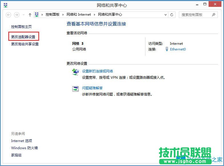
Task: Click the 公用网络 network type text
Action: 79,49
